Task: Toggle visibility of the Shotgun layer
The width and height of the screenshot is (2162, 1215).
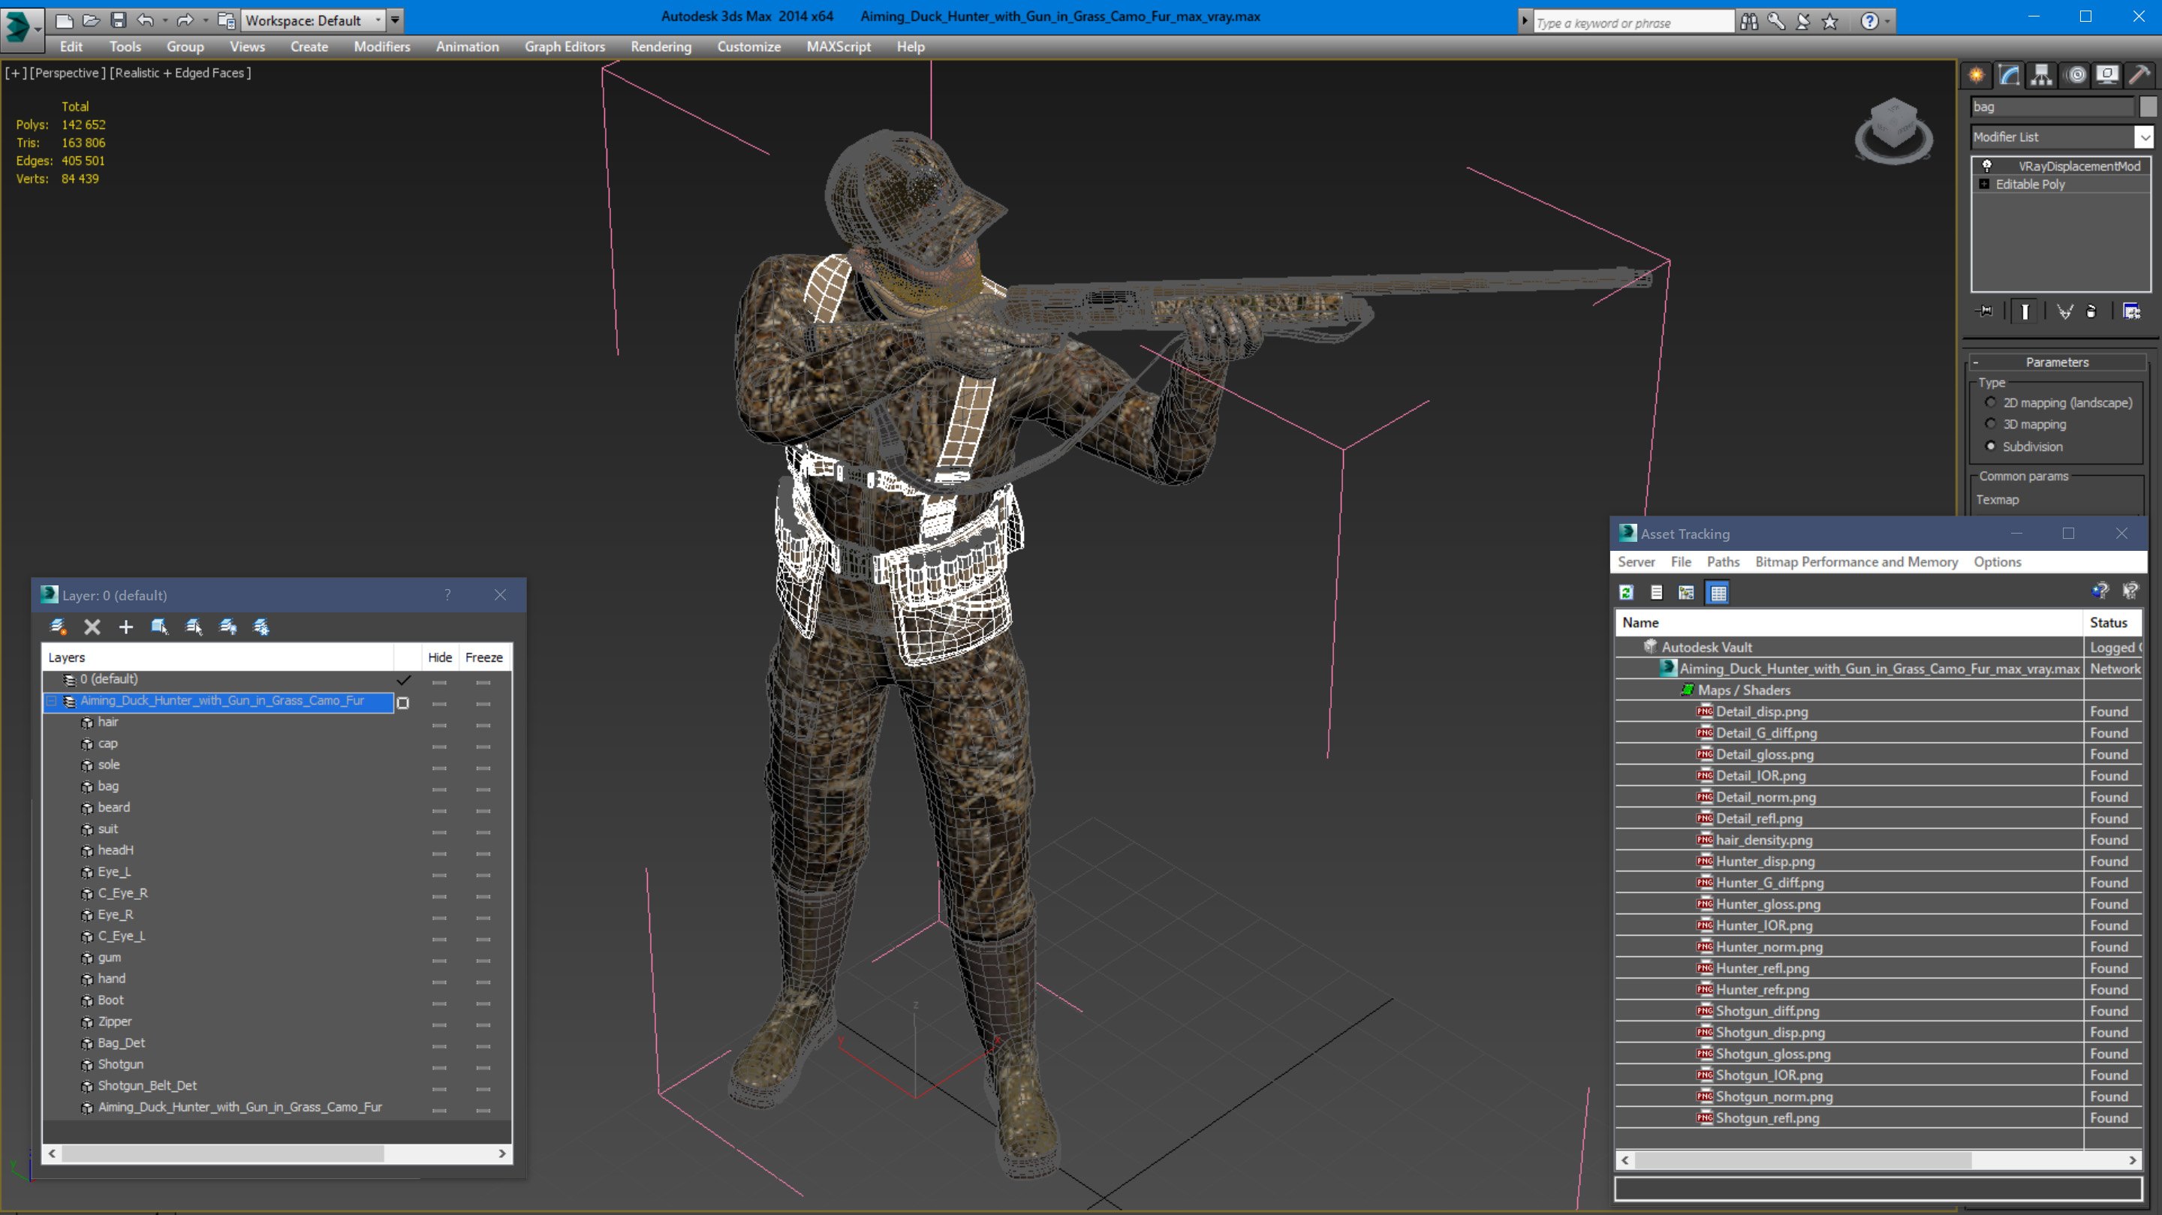Action: point(439,1063)
